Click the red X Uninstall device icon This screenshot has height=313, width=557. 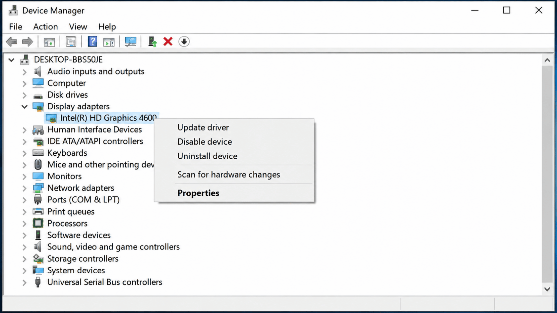pos(168,42)
